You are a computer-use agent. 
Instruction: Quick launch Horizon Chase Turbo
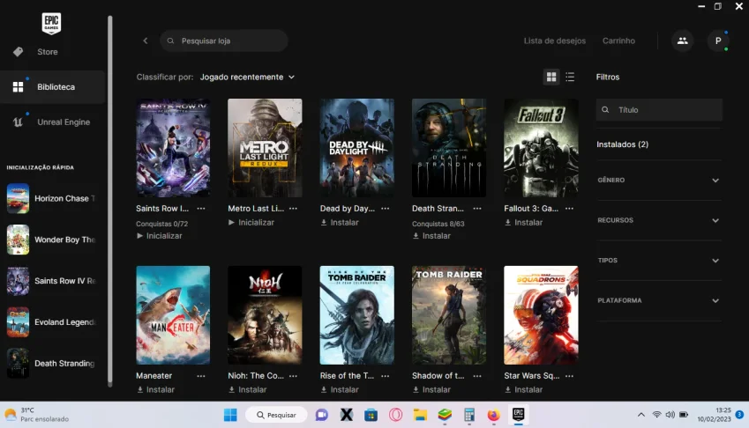51,198
